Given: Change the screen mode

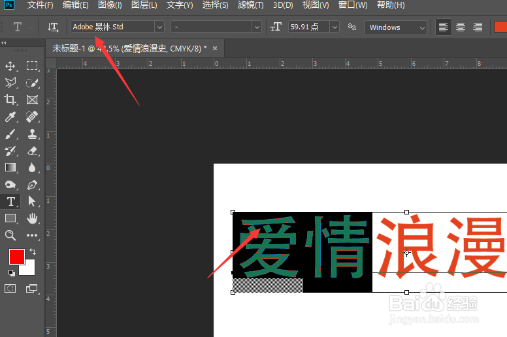Looking at the screenshot, I should pos(31,288).
